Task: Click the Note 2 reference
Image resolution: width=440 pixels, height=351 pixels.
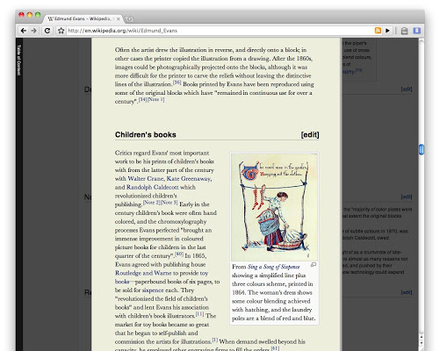Action: pyautogui.click(x=151, y=203)
